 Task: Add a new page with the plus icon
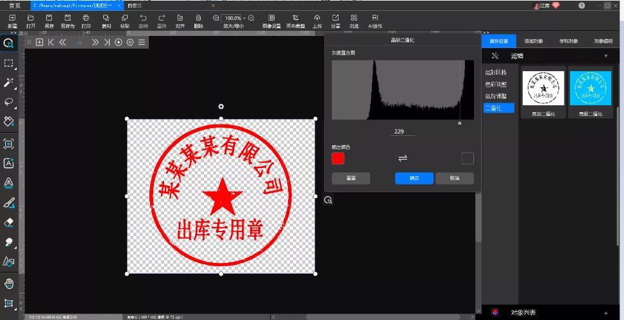click(x=39, y=42)
